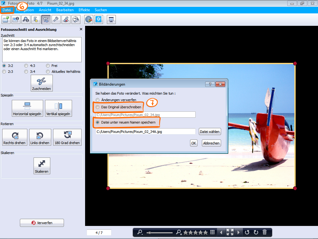Choose Das Original überschreiben radio button
This screenshot has height=239, width=318.
(x=98, y=107)
